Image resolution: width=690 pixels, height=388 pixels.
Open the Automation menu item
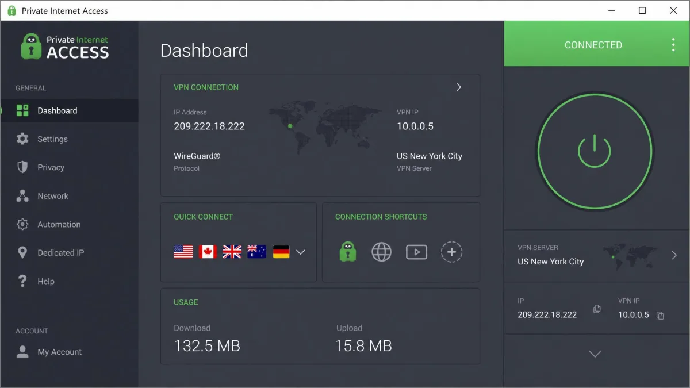coord(69,224)
